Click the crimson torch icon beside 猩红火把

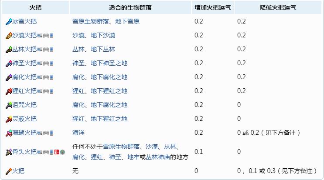[9, 91]
